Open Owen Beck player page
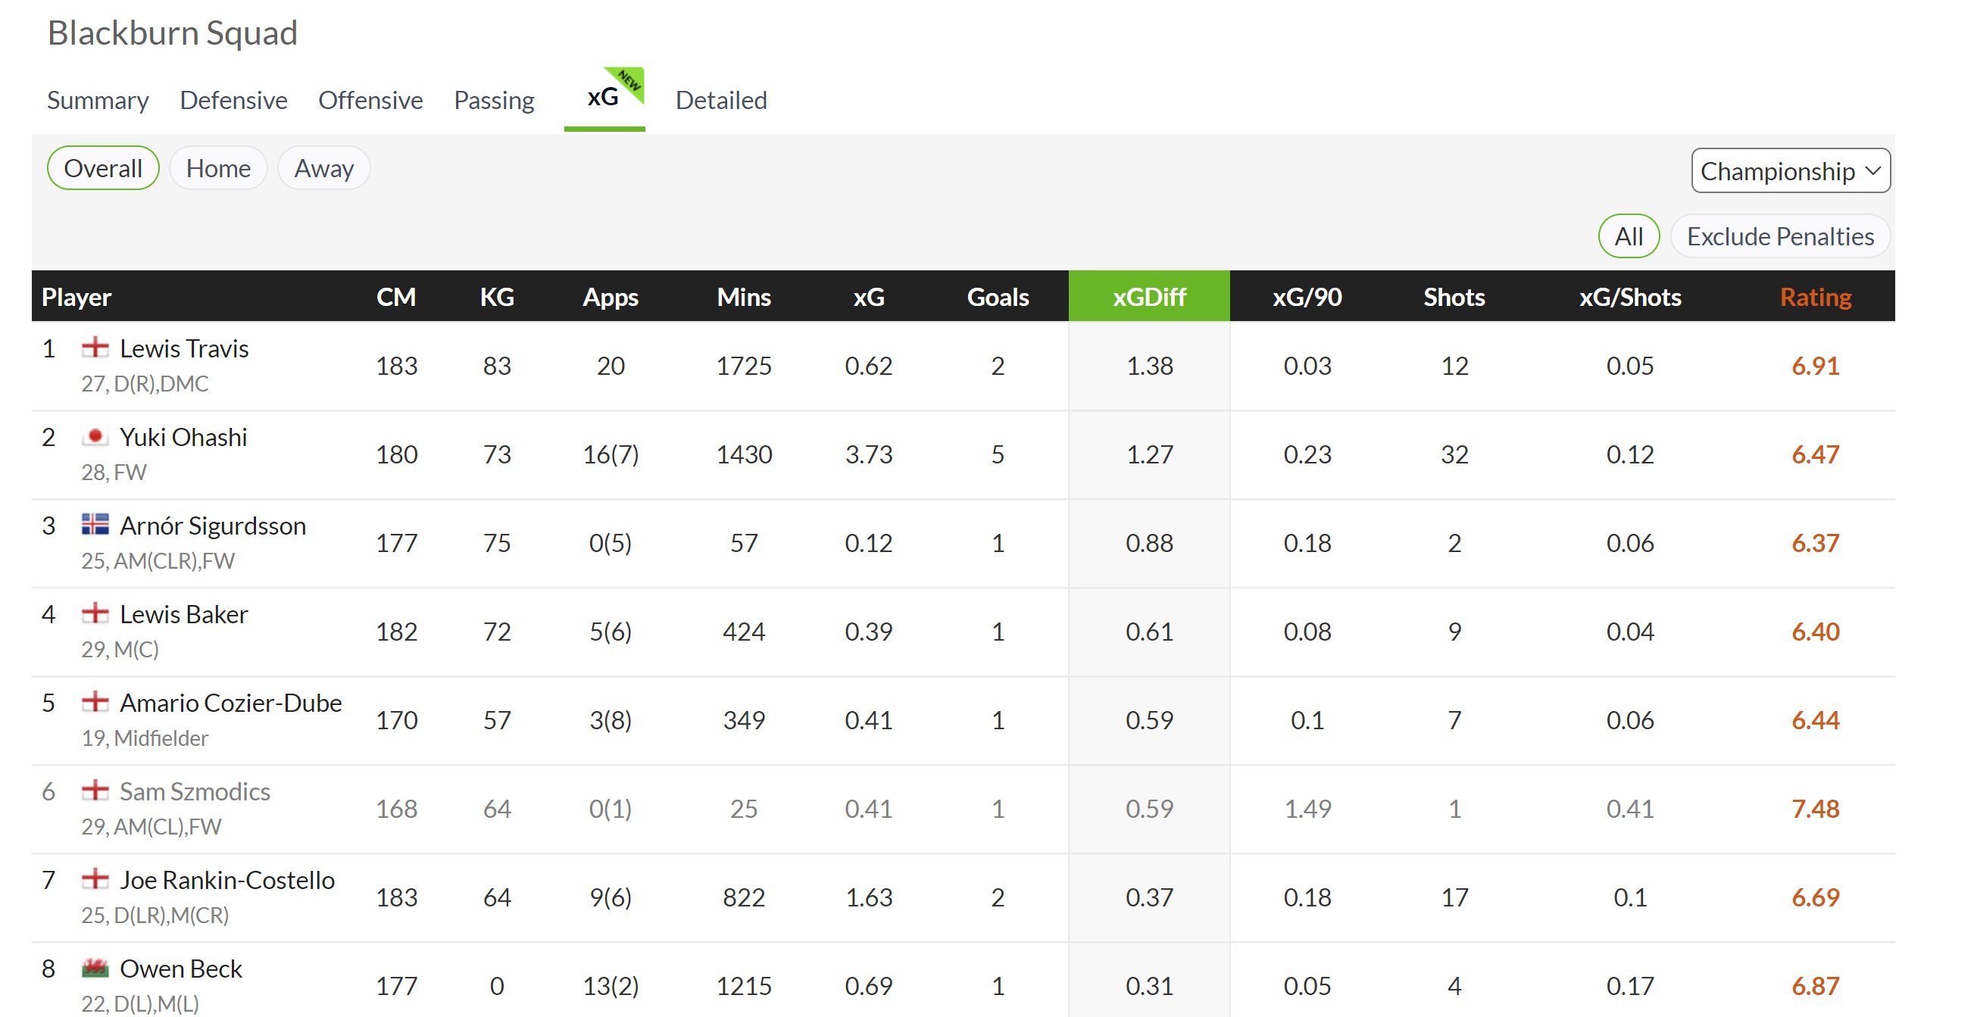The image size is (1974, 1017). (x=182, y=968)
